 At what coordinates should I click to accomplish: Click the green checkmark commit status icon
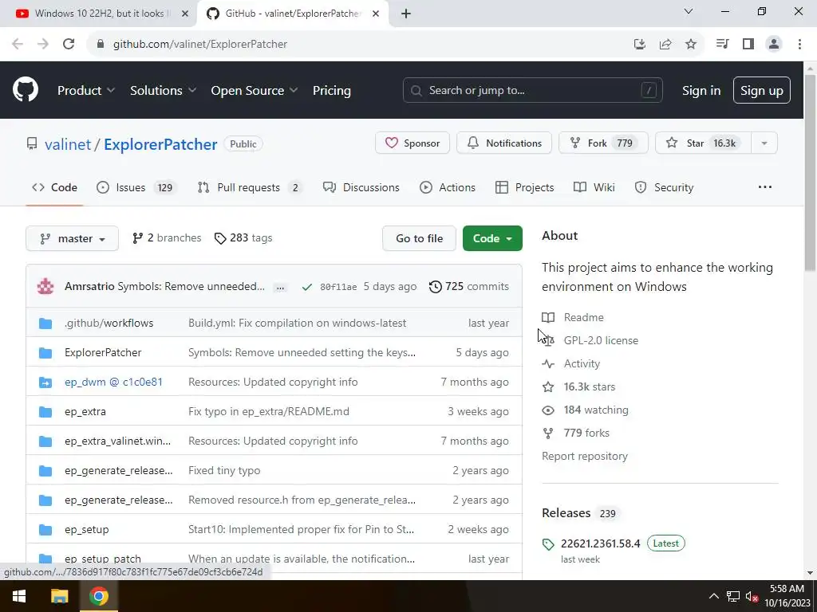(x=307, y=287)
